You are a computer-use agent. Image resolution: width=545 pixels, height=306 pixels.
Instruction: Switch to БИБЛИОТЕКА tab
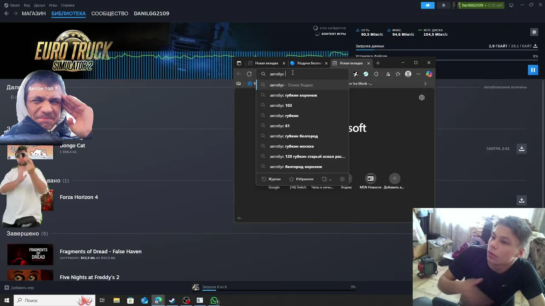click(x=69, y=14)
